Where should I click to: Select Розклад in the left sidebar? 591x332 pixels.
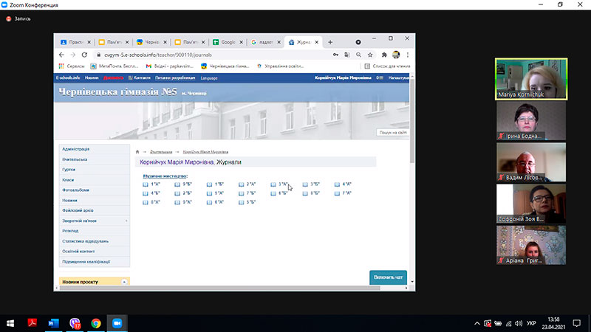70,231
